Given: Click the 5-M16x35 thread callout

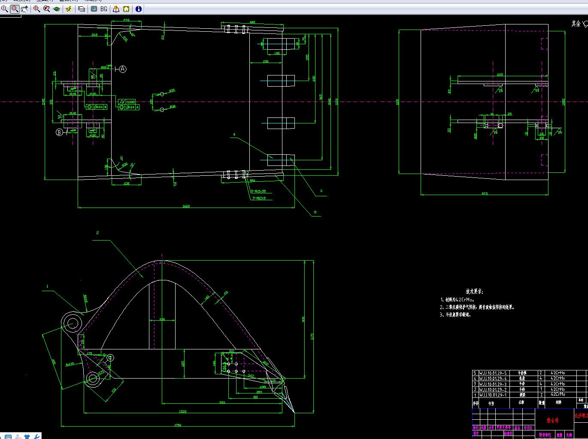Looking at the screenshot, I should (x=259, y=191).
